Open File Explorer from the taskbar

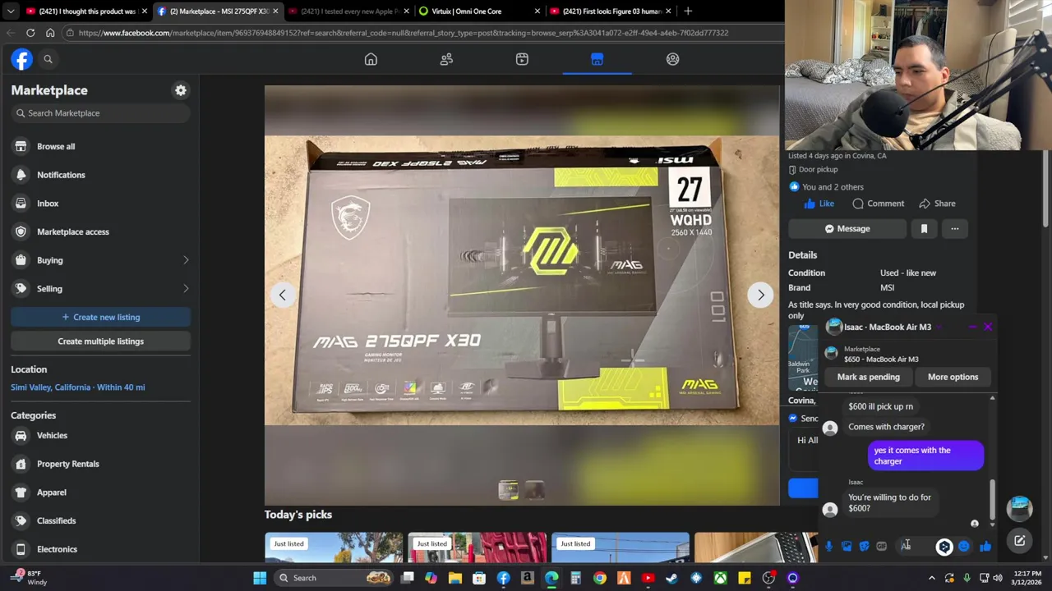pos(454,578)
